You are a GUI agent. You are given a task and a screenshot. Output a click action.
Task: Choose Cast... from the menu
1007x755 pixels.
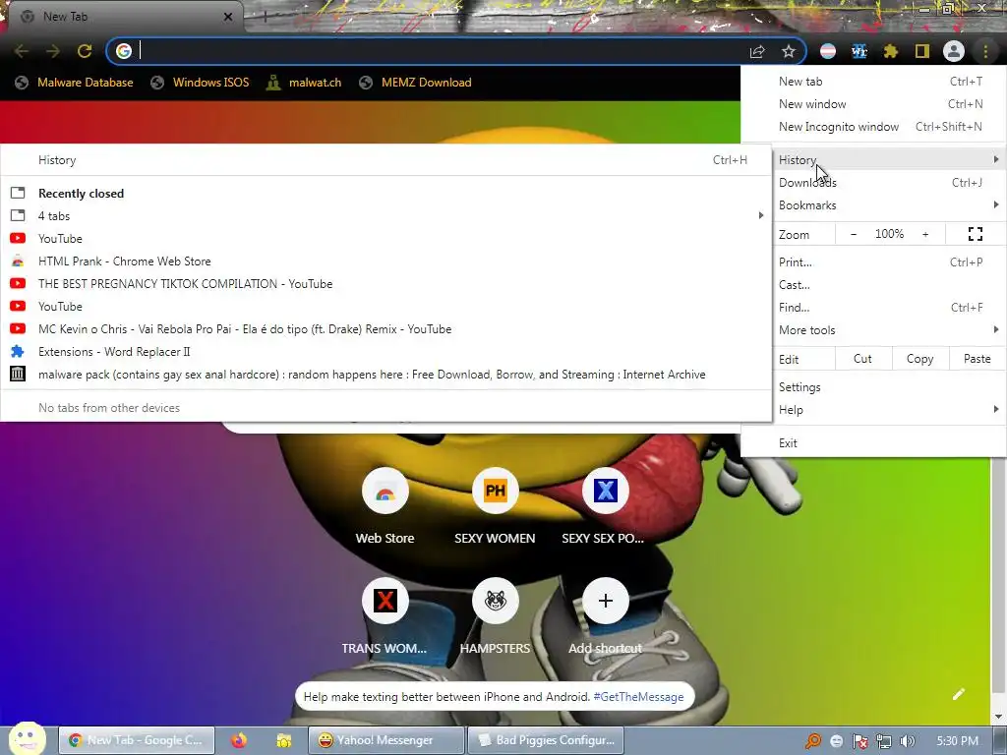click(874, 284)
